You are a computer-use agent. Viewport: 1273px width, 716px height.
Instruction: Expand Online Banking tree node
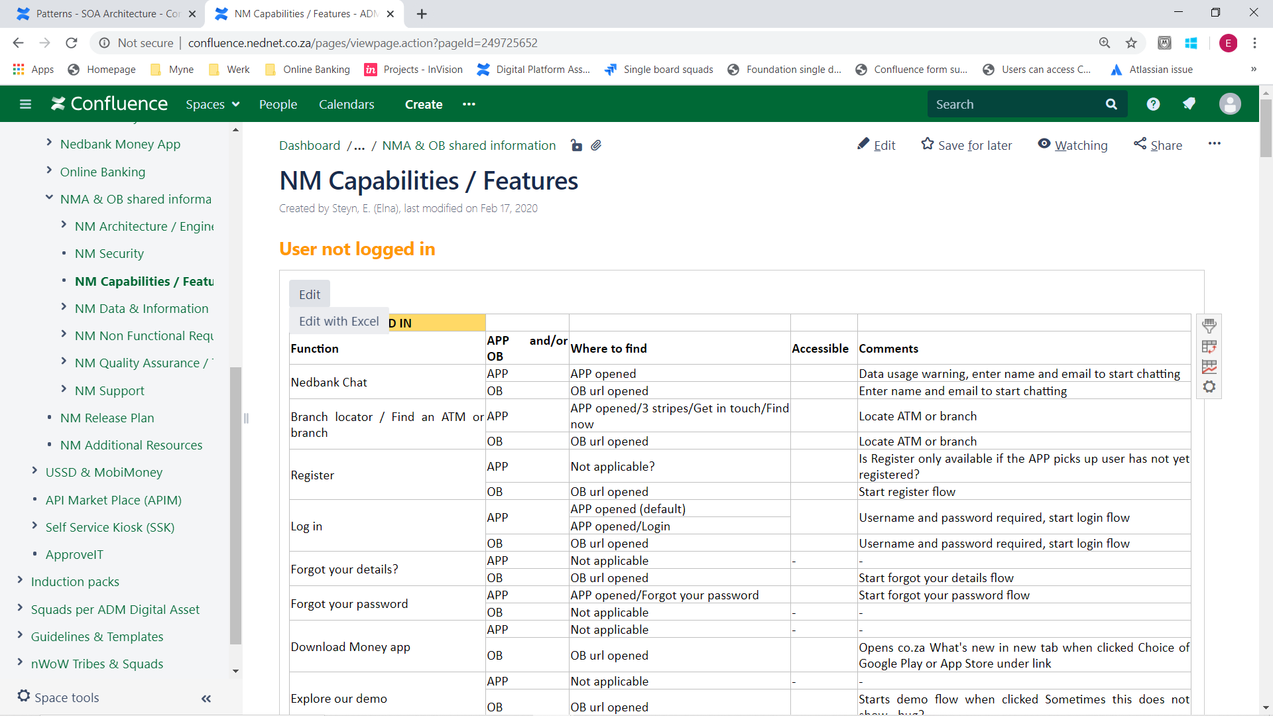[49, 170]
